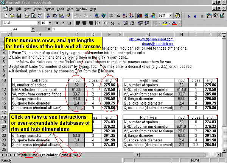Open the Name Box dropdown arrow
The image size is (227, 163).
tap(33, 29)
